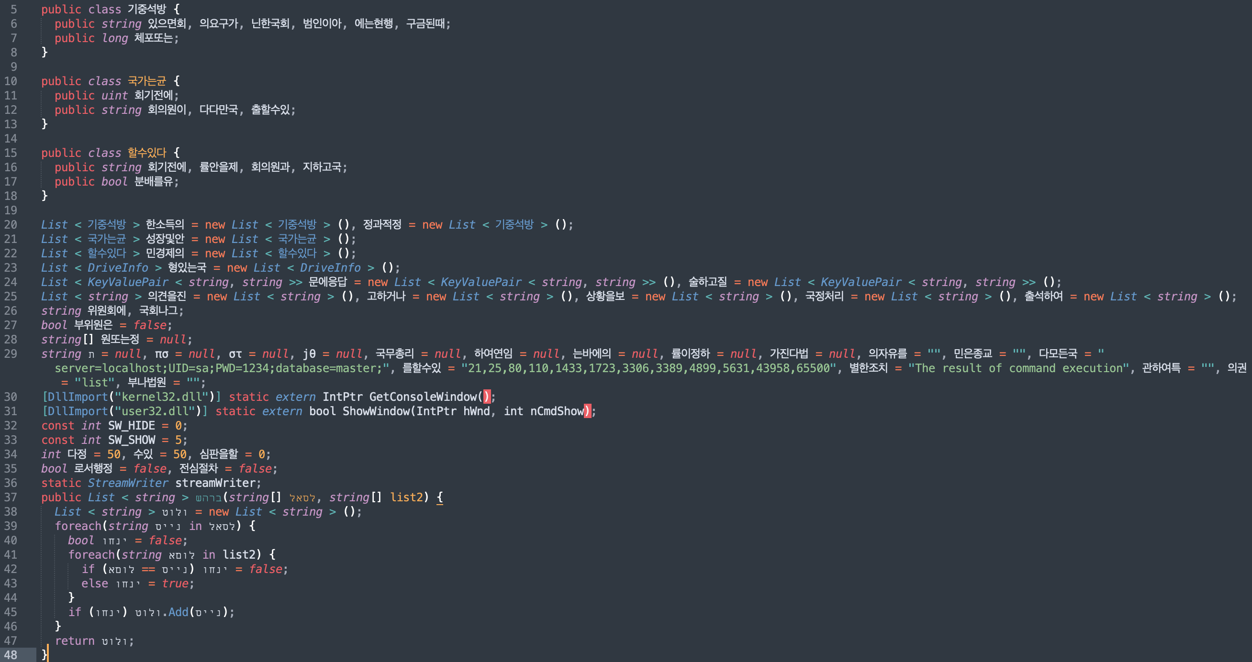Click the return keyword on line 47

click(74, 640)
